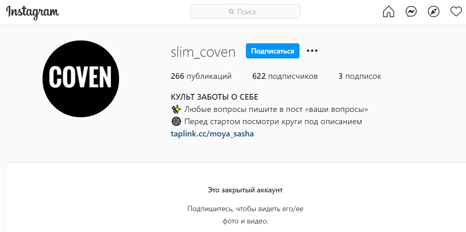Open Messenger direct messages icon
Image resolution: width=466 pixels, height=232 pixels.
[x=411, y=12]
